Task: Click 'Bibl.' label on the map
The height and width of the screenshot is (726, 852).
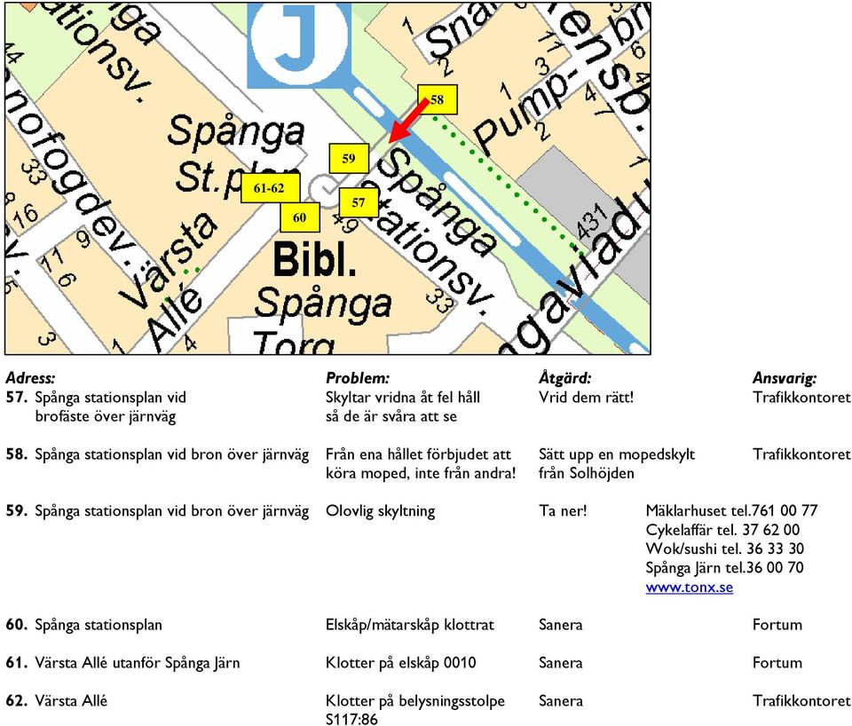Action: click(314, 258)
